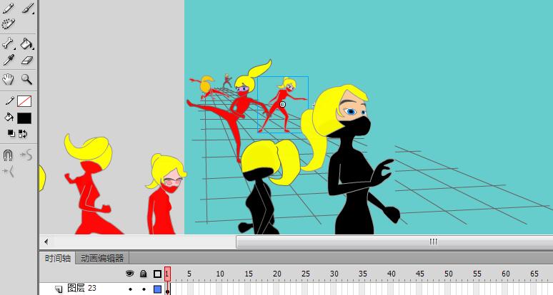This screenshot has height=295, width=553.
Task: Select the 图层 23 layer name
Action: (x=81, y=289)
